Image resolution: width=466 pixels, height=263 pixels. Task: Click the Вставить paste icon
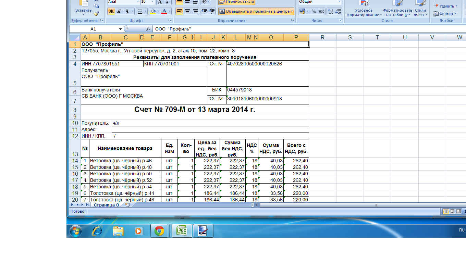(83, 3)
